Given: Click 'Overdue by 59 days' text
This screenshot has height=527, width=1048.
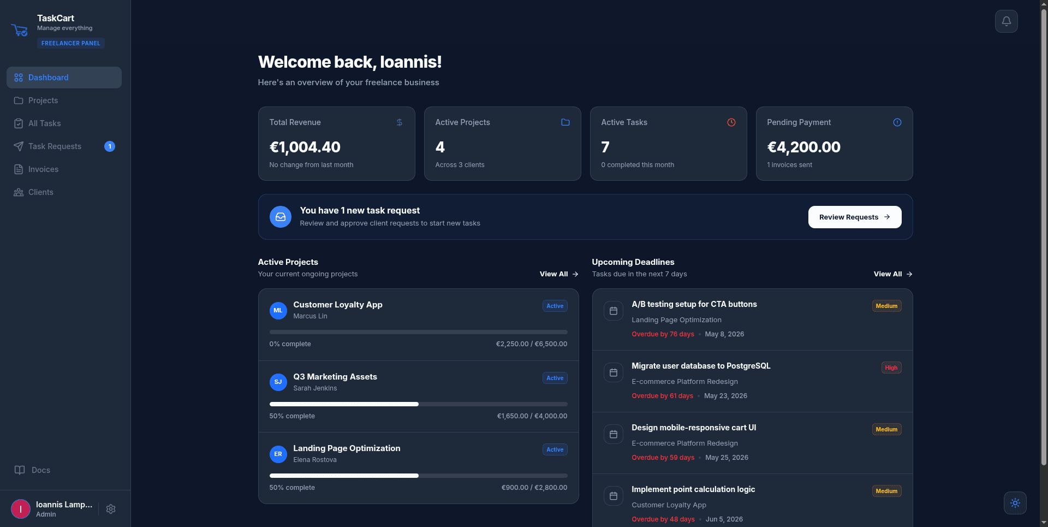Looking at the screenshot, I should pos(663,458).
